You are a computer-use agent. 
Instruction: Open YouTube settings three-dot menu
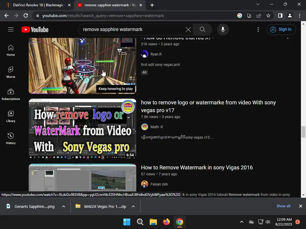(258, 30)
